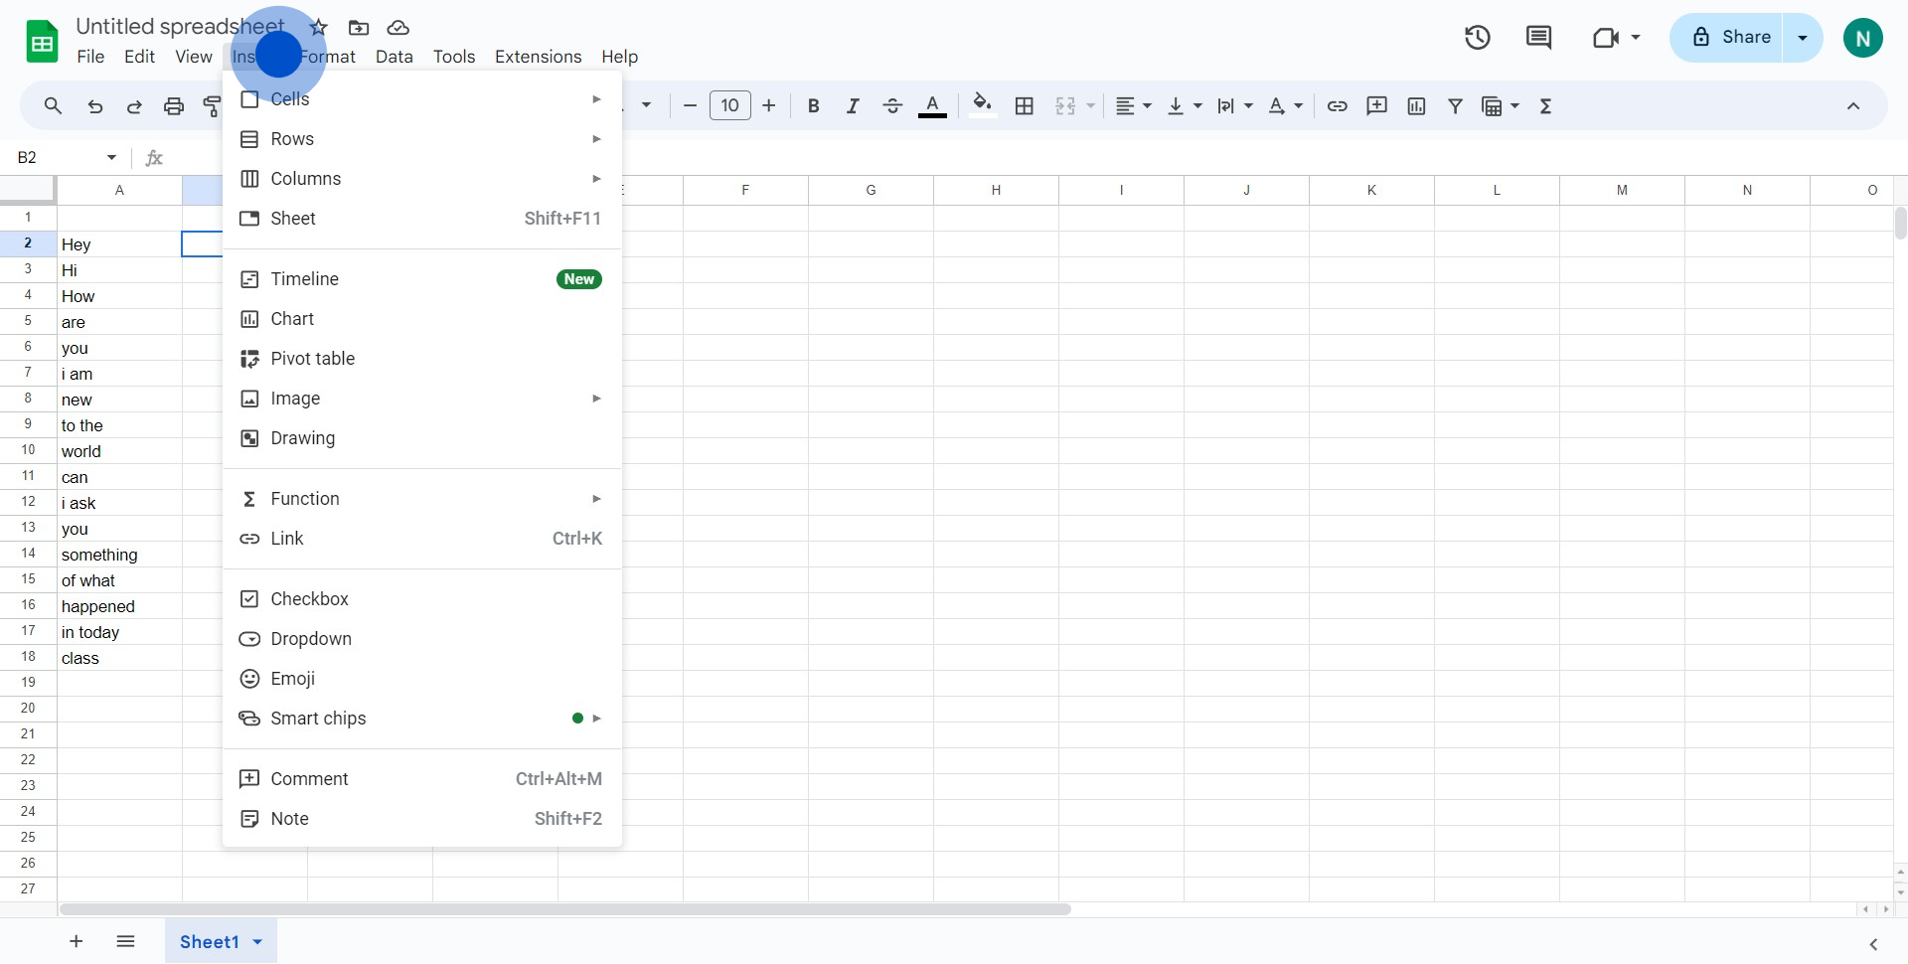Click the fill color bucket icon
The height and width of the screenshot is (964, 1908).
[x=982, y=105]
